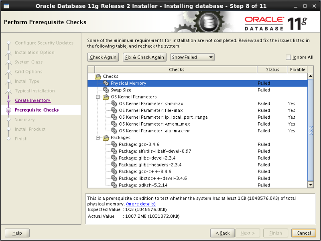The image size is (321, 241).
Task: Click the Actual Value 1007.2MB text
Action: click(152, 216)
